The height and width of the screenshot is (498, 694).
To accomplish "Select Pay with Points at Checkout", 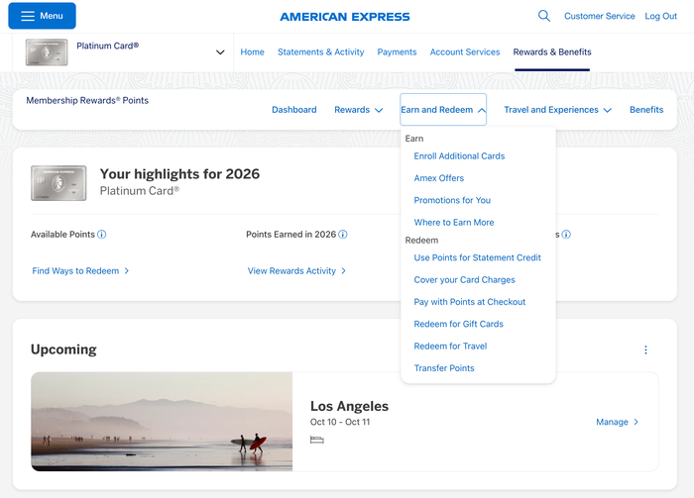I will pyautogui.click(x=470, y=302).
